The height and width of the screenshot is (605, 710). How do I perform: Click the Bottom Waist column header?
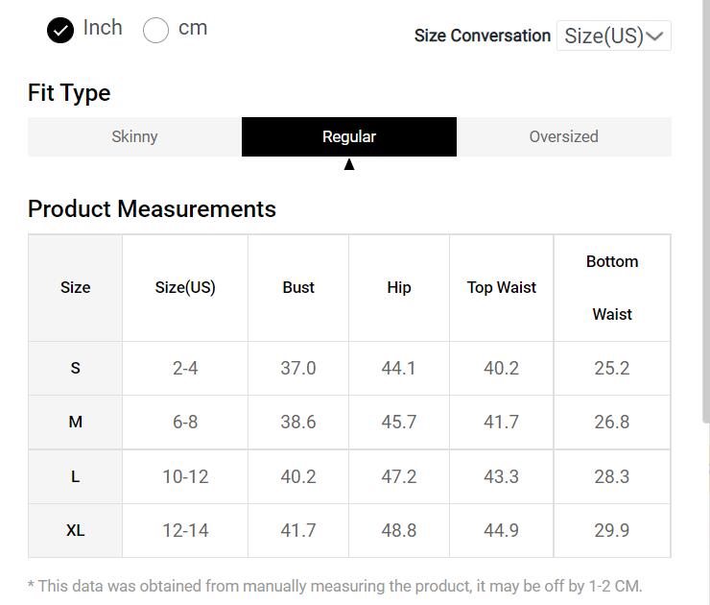pos(612,287)
